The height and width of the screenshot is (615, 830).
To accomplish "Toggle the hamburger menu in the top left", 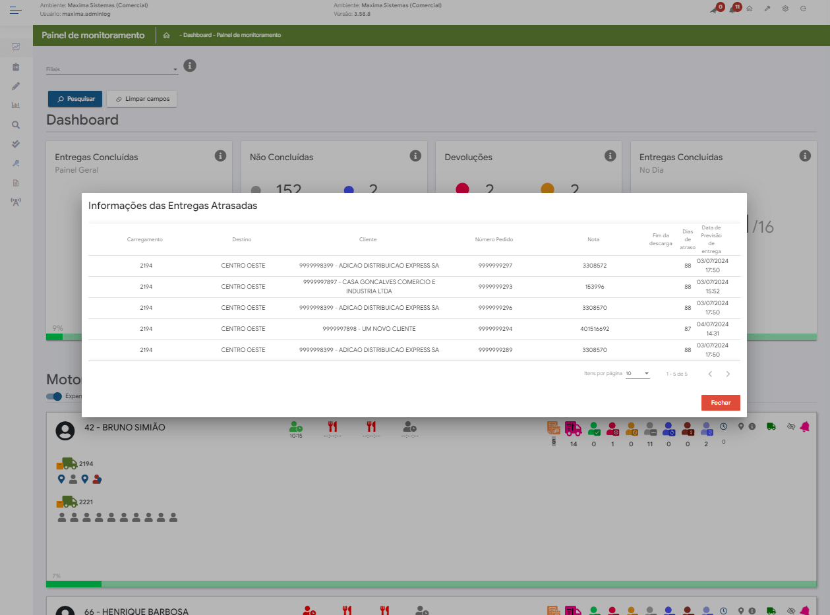I will click(x=16, y=11).
